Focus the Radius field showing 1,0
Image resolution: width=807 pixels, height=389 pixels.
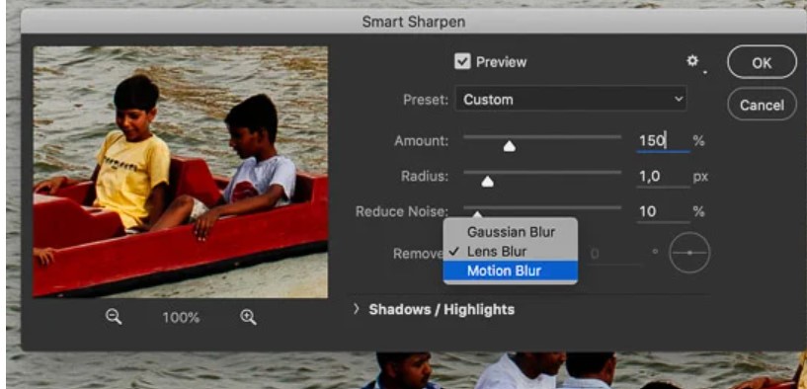pos(663,177)
